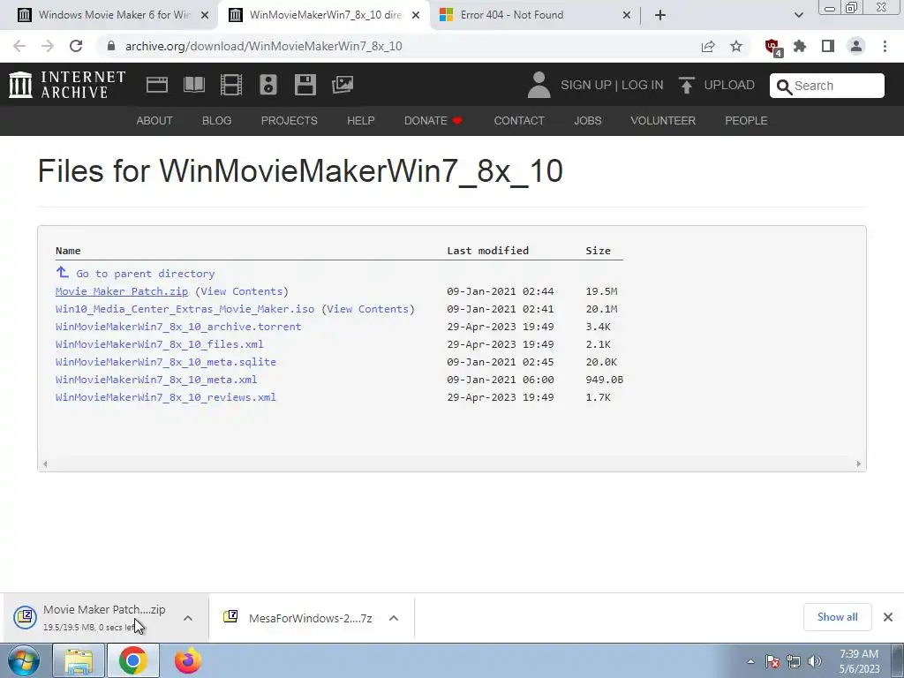Click the address bar URL
Screen dimensions: 904x678
263,46
